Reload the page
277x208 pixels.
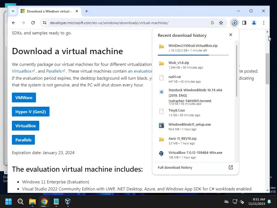tap(33, 23)
